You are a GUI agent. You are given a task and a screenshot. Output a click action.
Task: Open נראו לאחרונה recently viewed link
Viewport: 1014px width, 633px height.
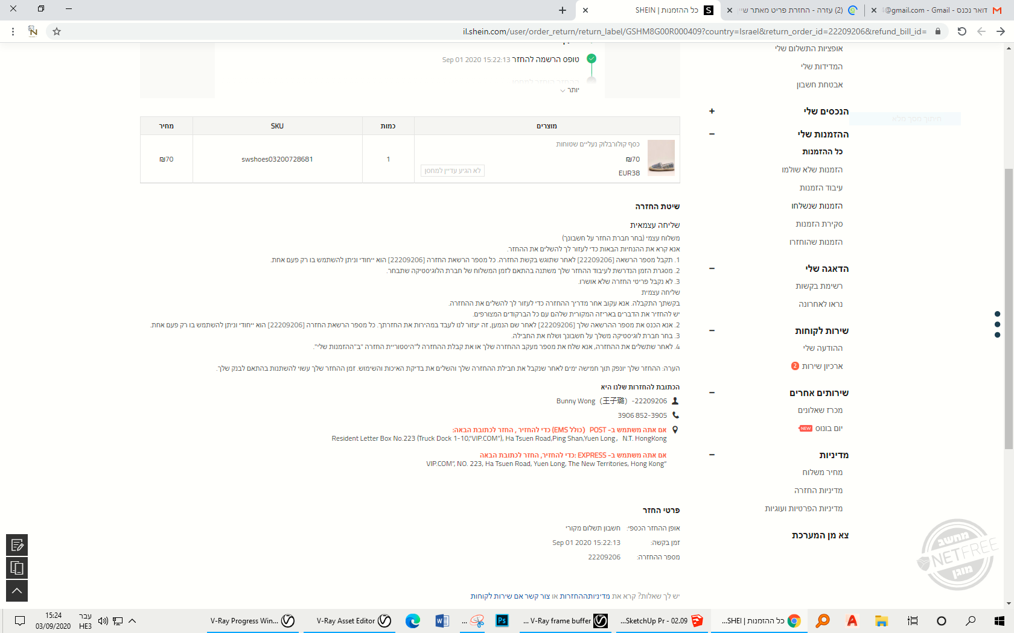[x=821, y=304]
